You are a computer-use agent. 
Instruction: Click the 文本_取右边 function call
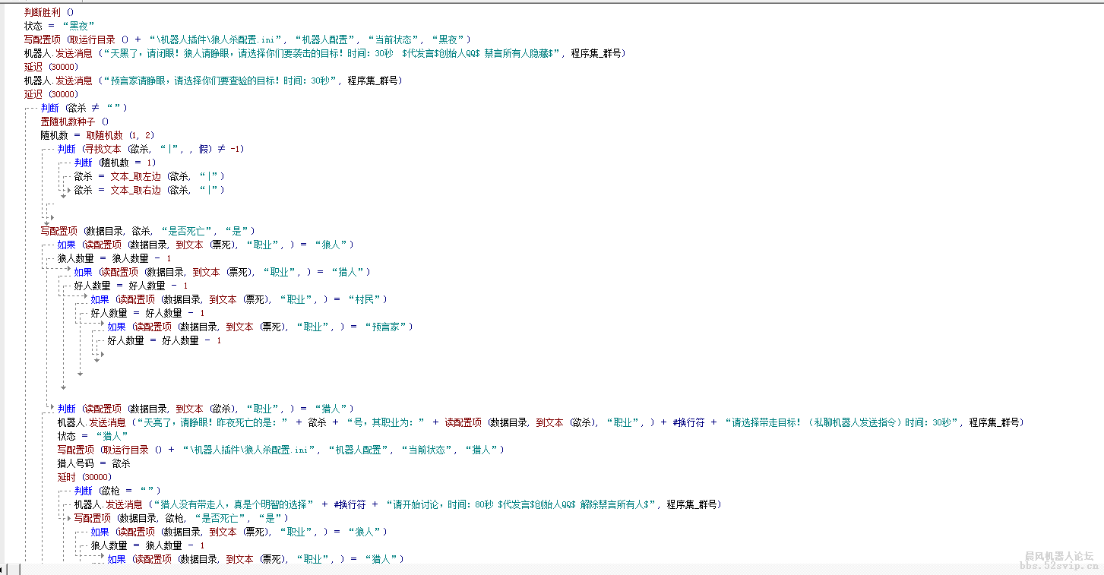pyautogui.click(x=136, y=190)
